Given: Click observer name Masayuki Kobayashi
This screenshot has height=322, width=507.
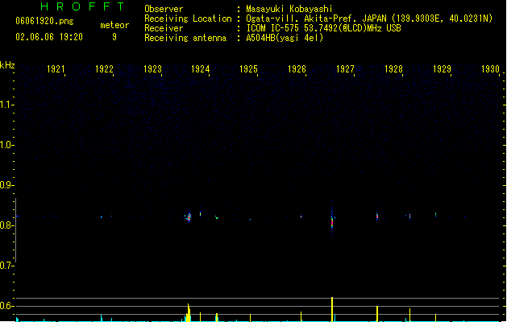Looking at the screenshot, I should click(x=289, y=9).
